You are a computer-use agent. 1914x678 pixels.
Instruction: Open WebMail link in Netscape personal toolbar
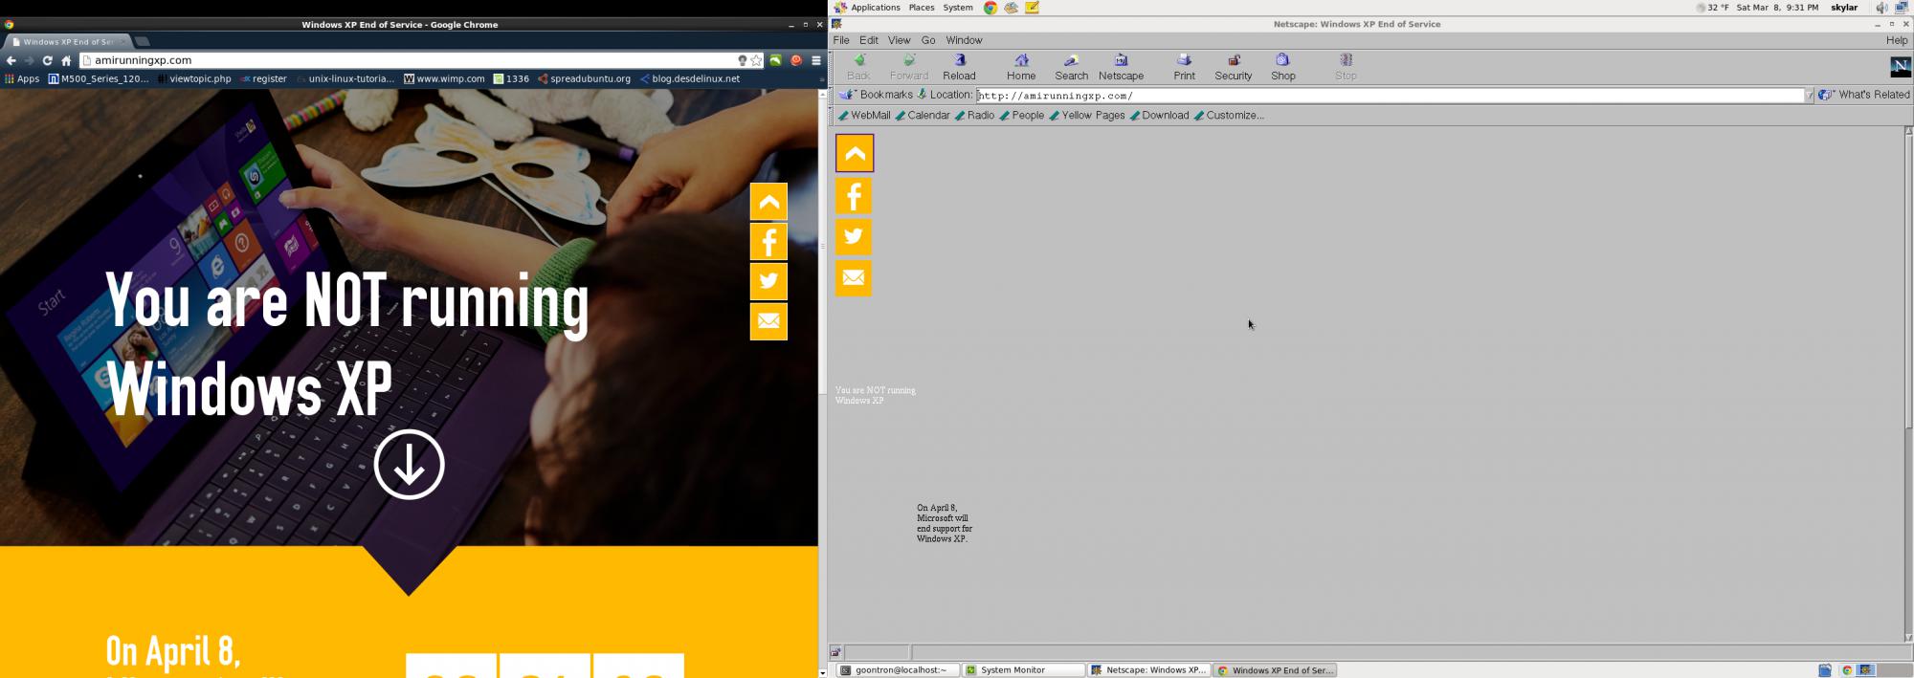click(864, 116)
